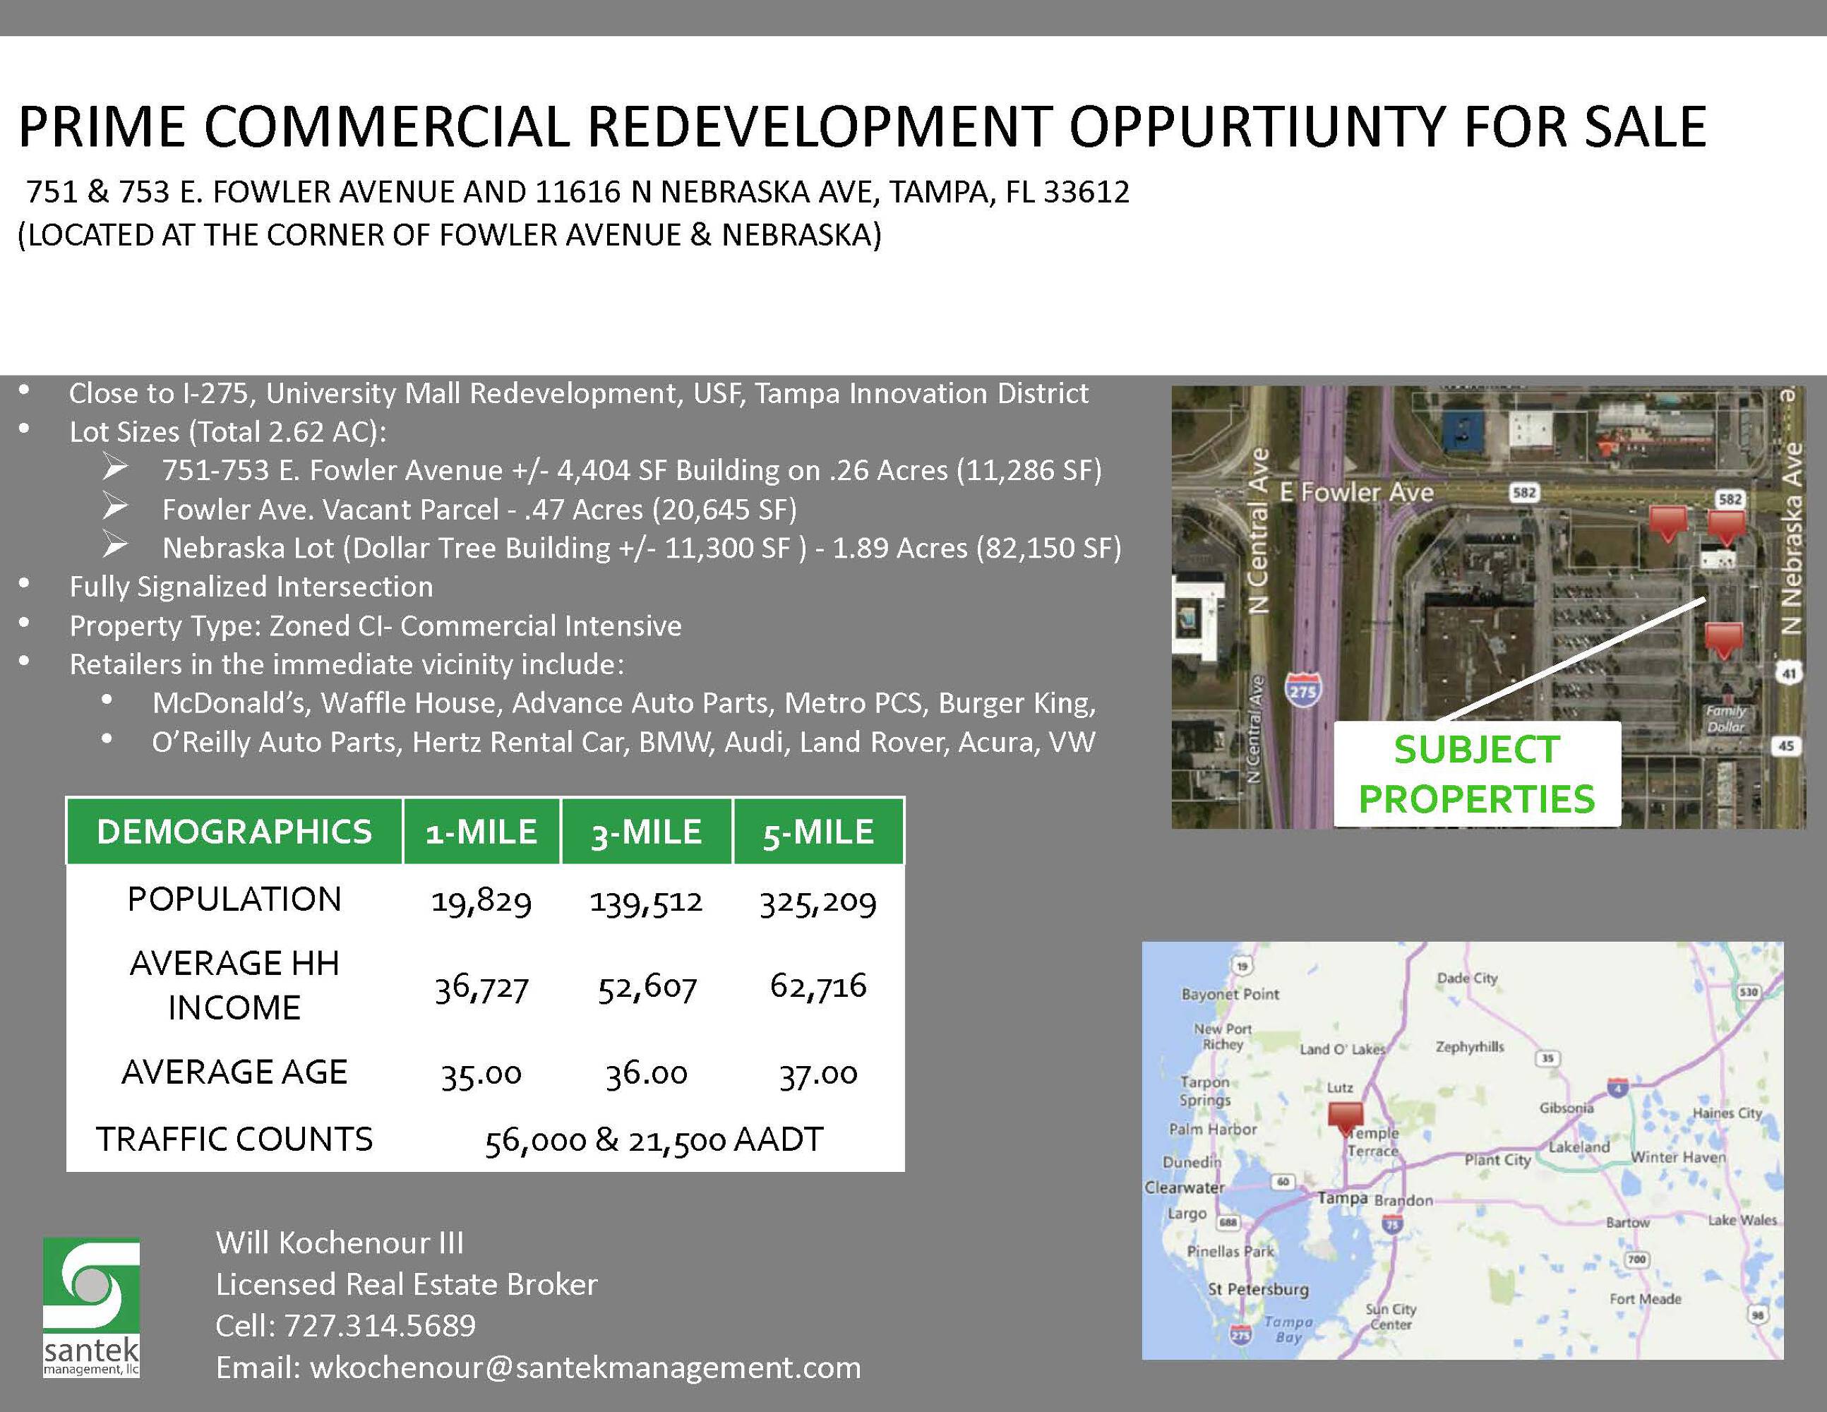The width and height of the screenshot is (1827, 1412).
Task: Click the Tampa city label on map
Action: click(1342, 1198)
